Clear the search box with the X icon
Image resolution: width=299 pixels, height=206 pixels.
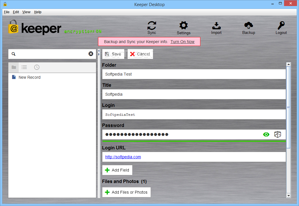tap(91, 54)
